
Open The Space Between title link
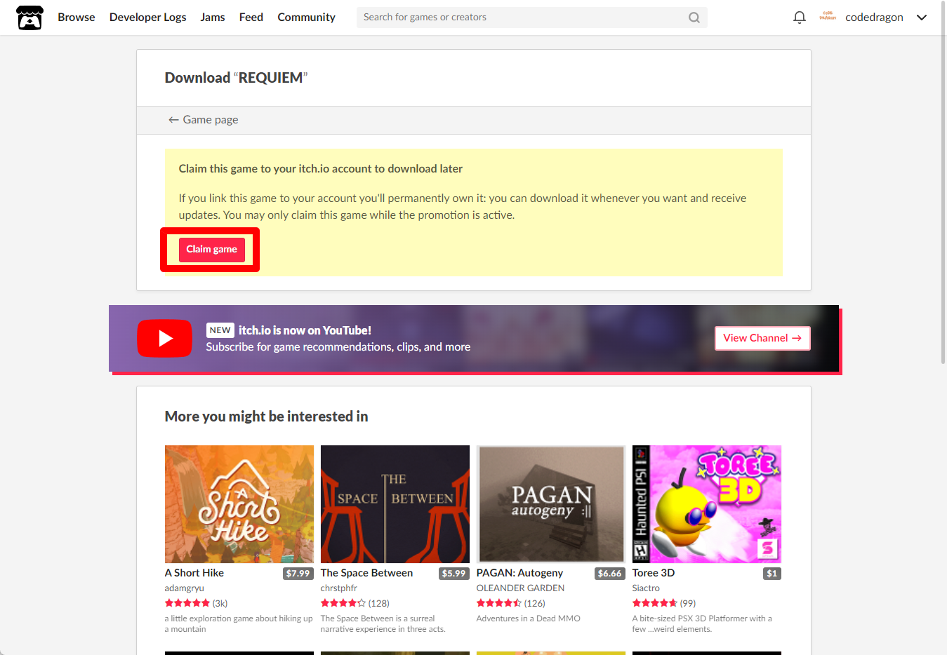coord(366,573)
